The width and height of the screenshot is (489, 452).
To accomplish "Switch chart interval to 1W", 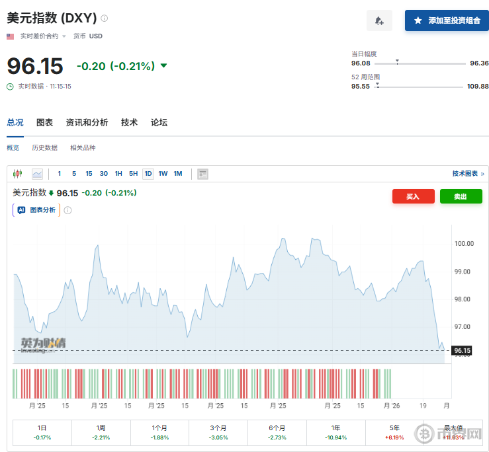I will (x=163, y=174).
